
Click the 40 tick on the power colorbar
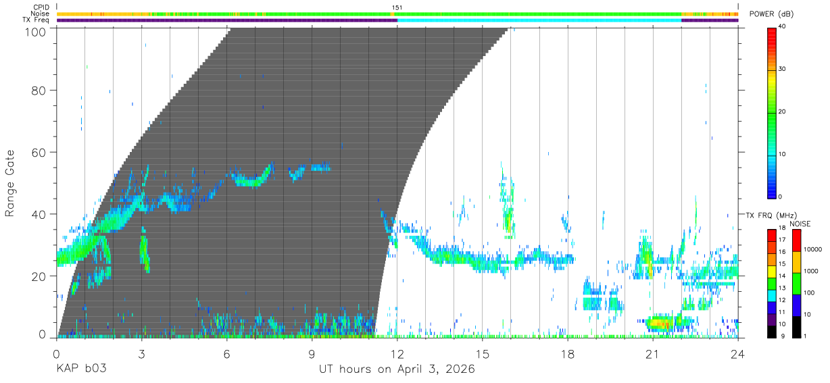tap(783, 27)
